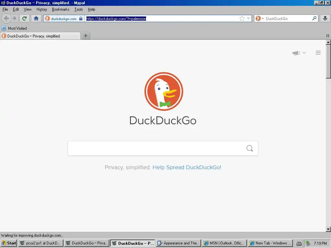Image resolution: width=331 pixels, height=248 pixels.
Task: Click the page search magnifier button
Action: [x=250, y=148]
